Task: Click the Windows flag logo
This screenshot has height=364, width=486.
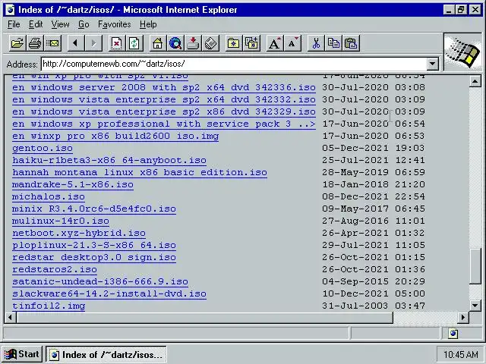Action: click(462, 52)
